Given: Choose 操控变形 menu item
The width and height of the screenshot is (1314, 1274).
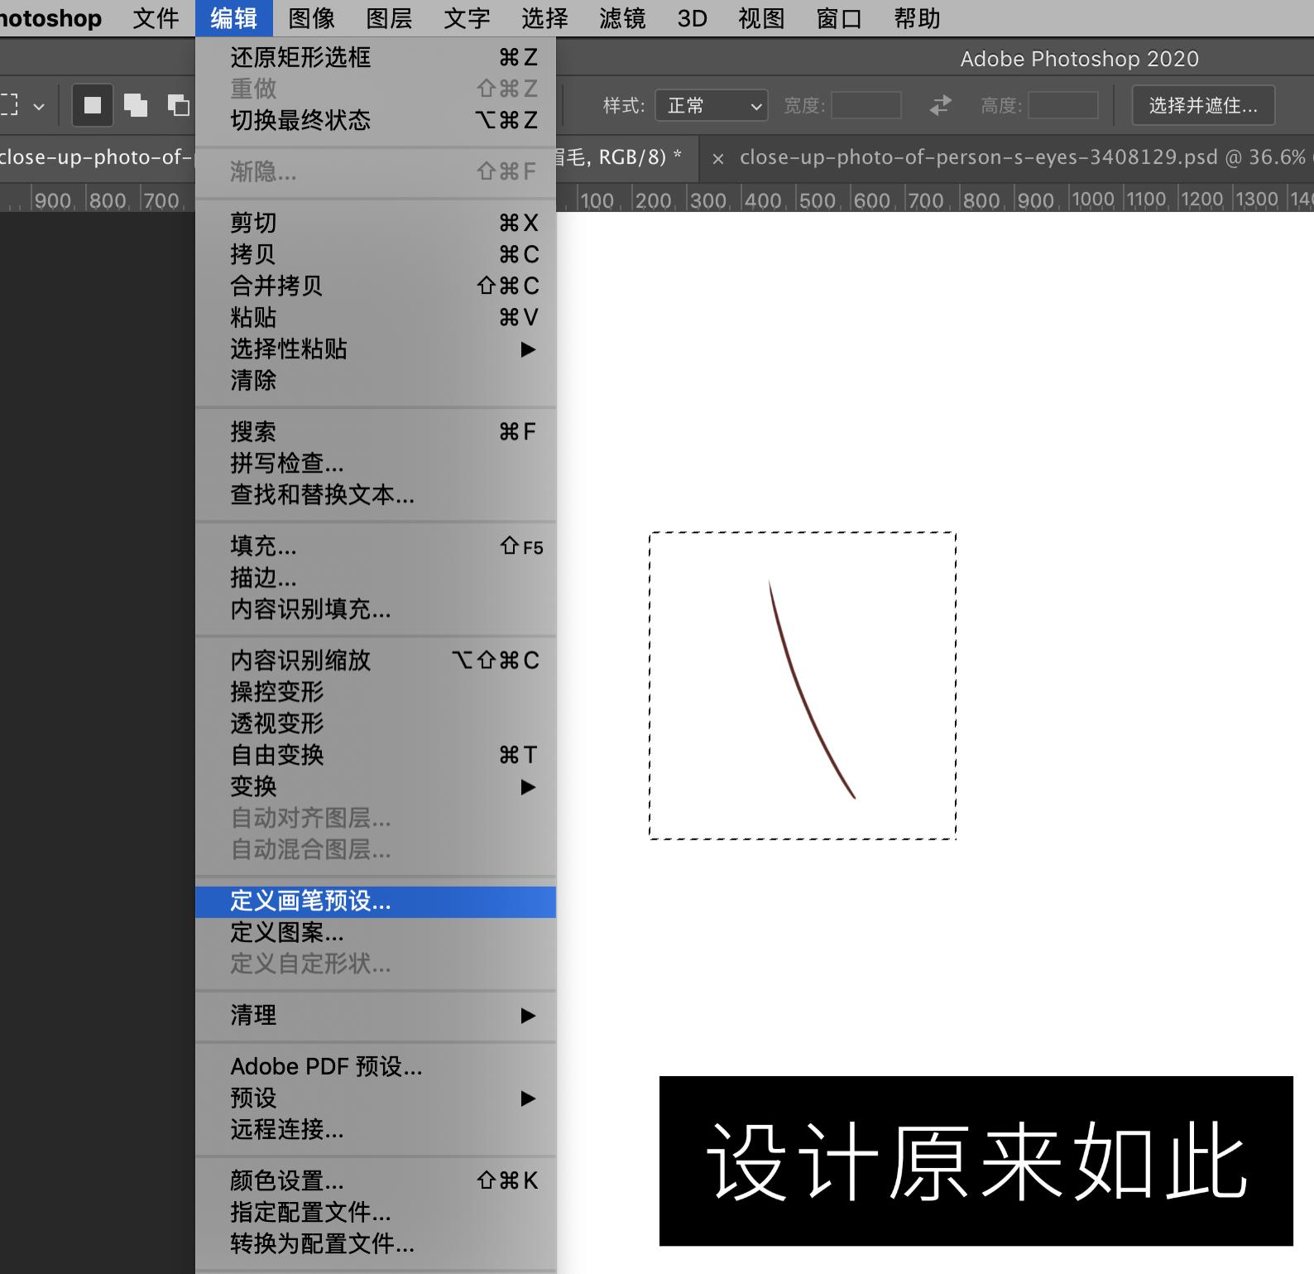Looking at the screenshot, I should coord(376,691).
